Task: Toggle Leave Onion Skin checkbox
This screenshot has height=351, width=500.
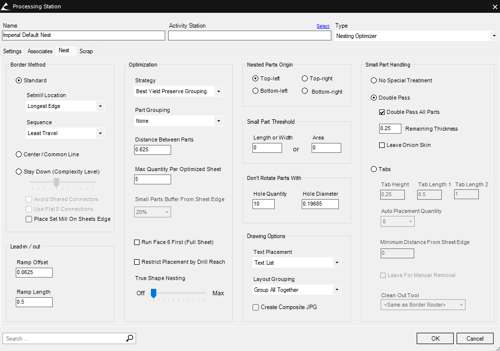Action: tap(382, 145)
